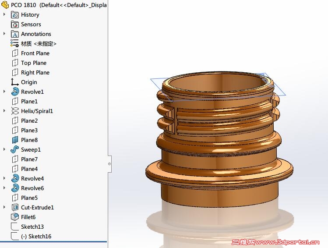The height and width of the screenshot is (248, 328).
Task: Select the Plane8 label
Action: 29,140
